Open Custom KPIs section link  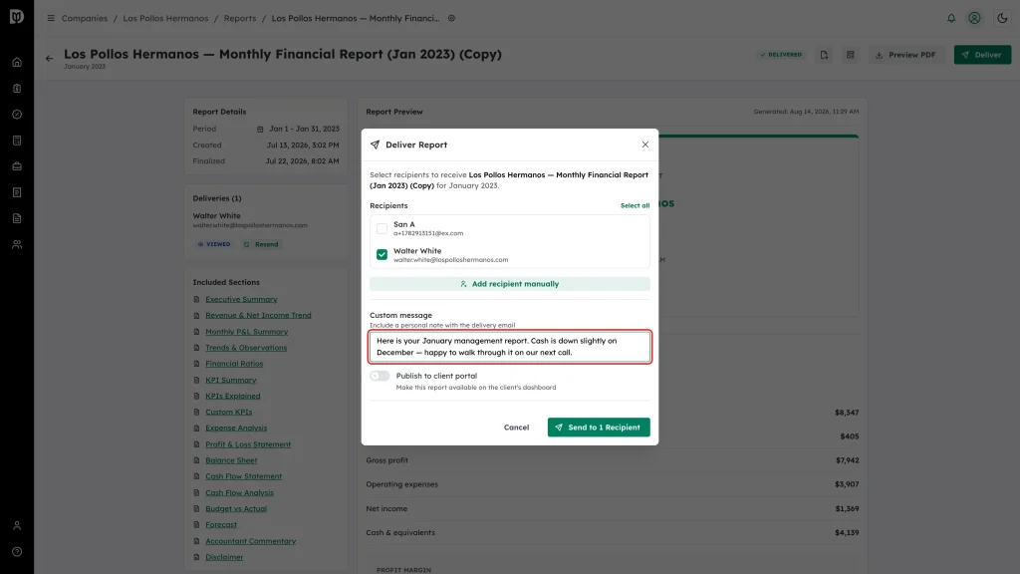(228, 412)
